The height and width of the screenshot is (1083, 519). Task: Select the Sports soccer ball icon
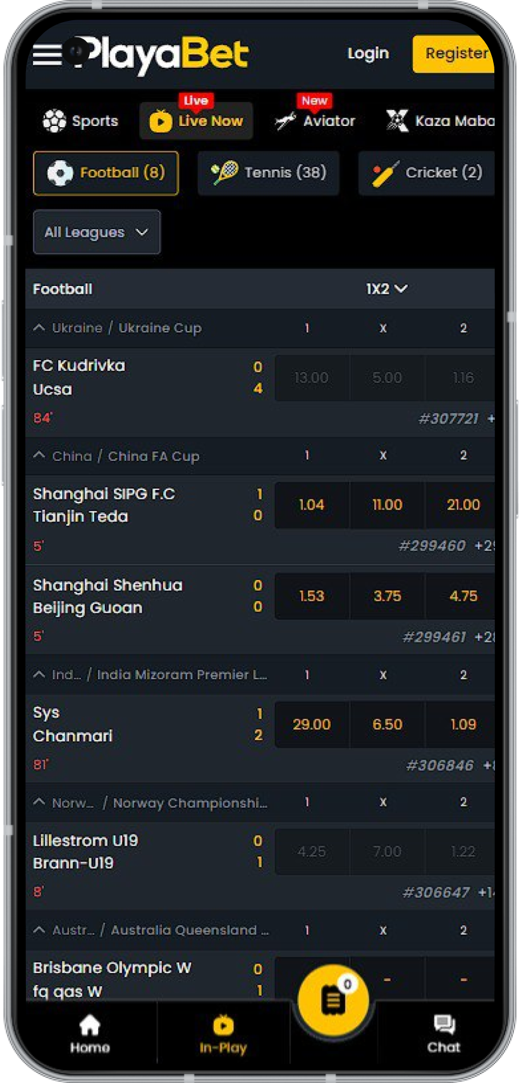[x=54, y=120]
